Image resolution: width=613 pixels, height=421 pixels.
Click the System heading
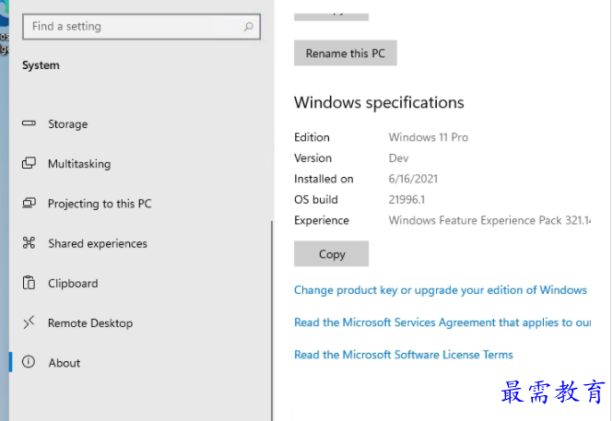tap(41, 65)
